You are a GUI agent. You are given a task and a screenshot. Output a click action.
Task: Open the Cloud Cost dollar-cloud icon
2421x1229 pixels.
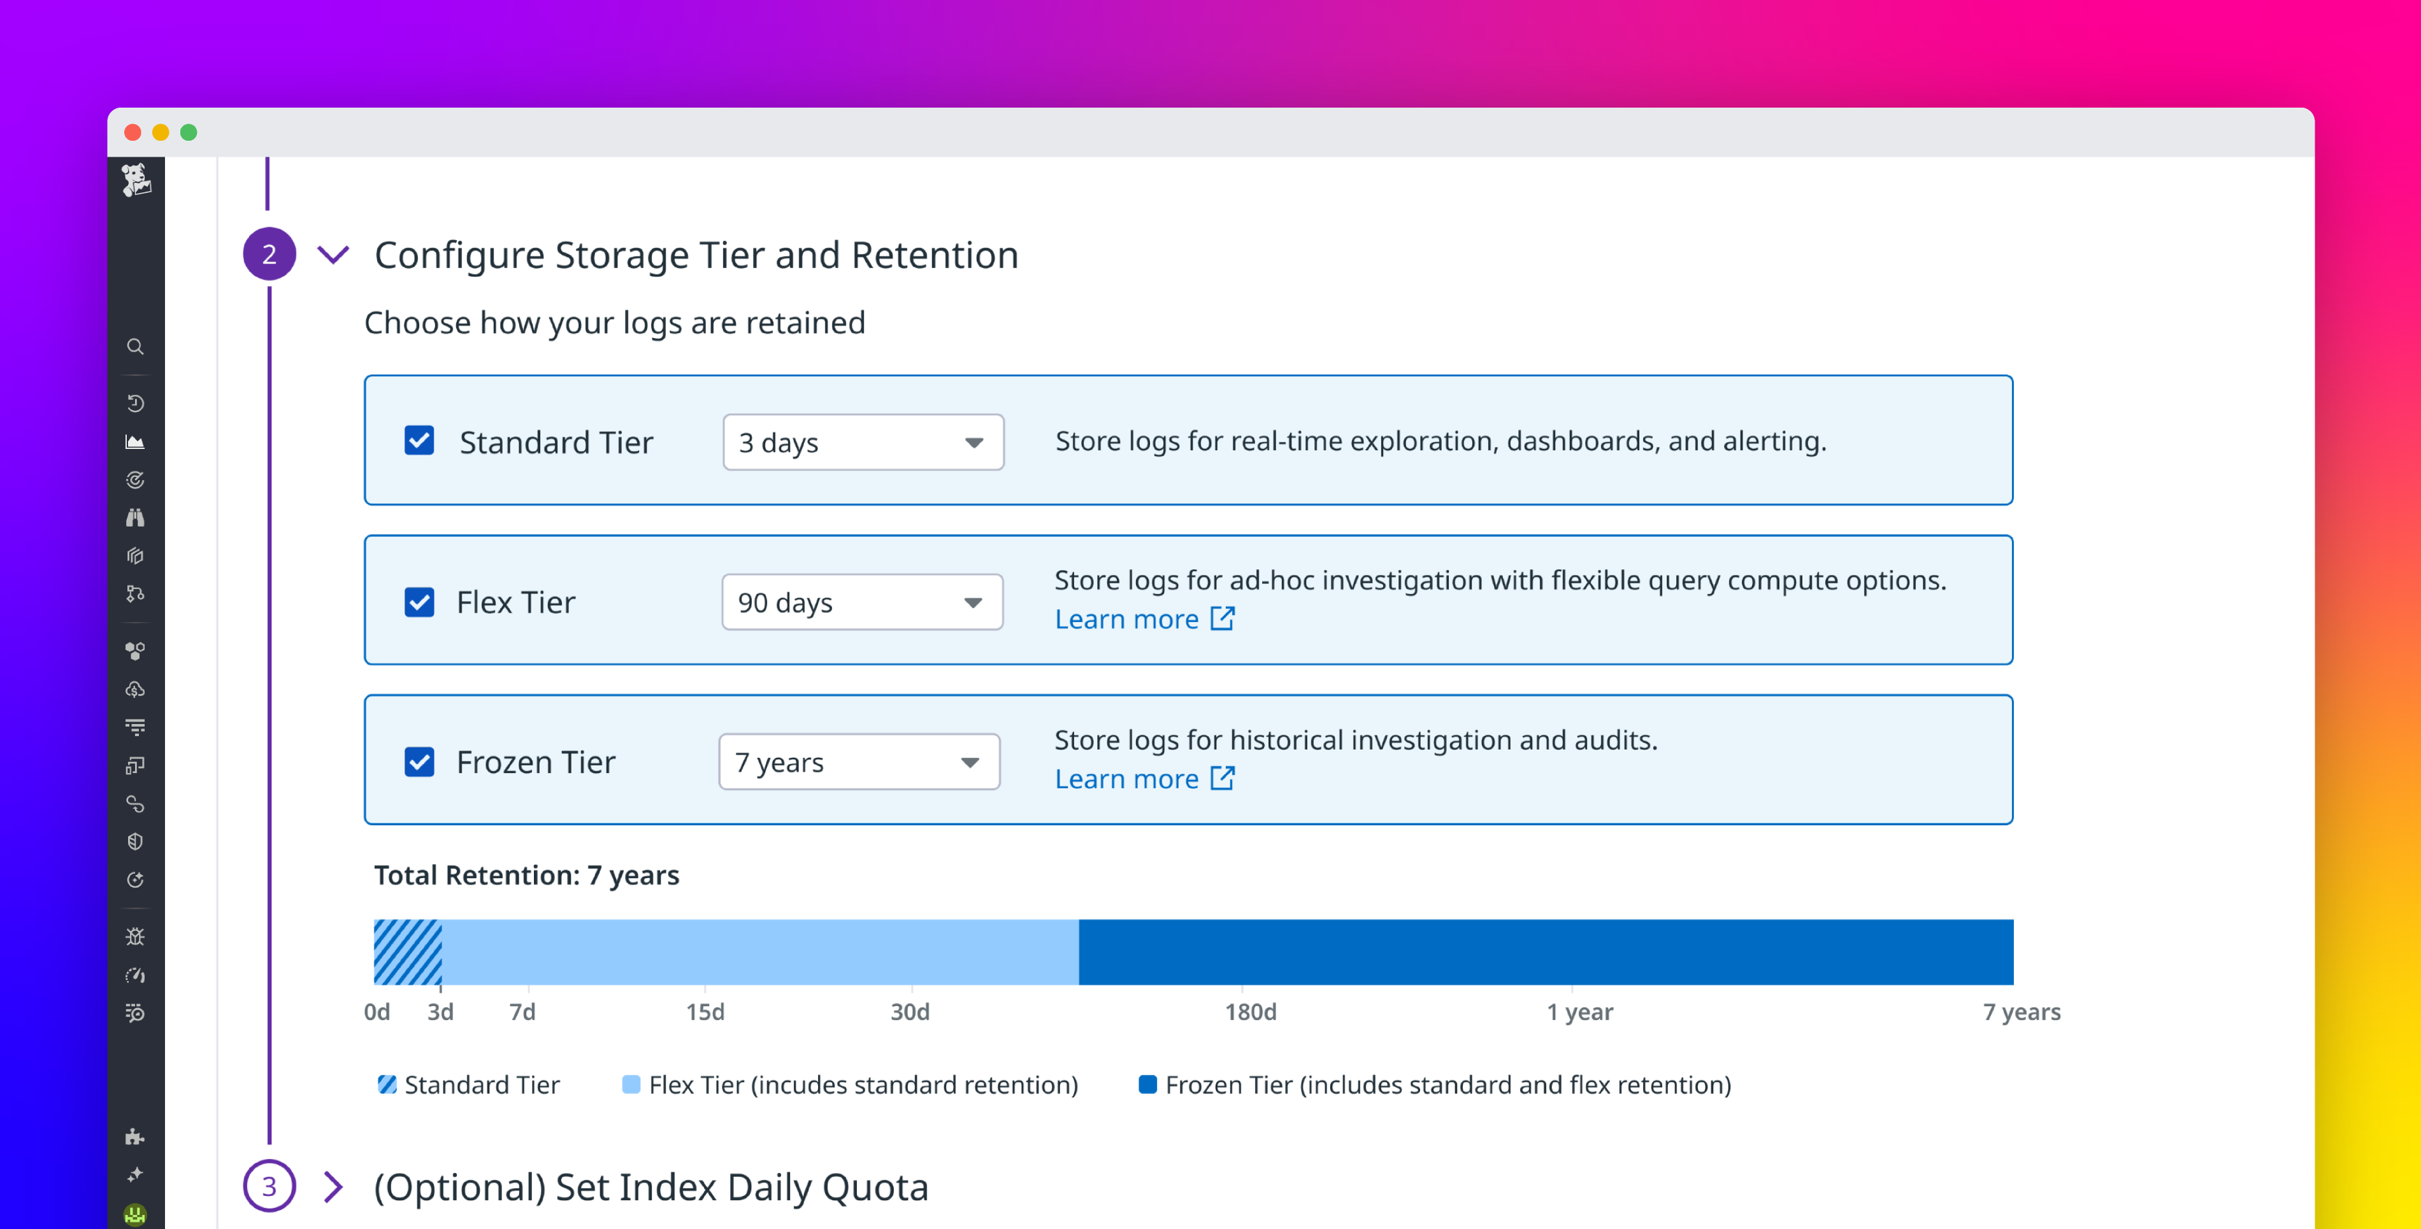(x=135, y=690)
